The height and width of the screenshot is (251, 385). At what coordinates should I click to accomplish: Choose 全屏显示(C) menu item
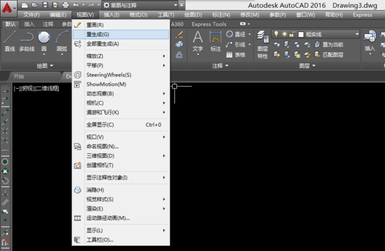[121, 125]
